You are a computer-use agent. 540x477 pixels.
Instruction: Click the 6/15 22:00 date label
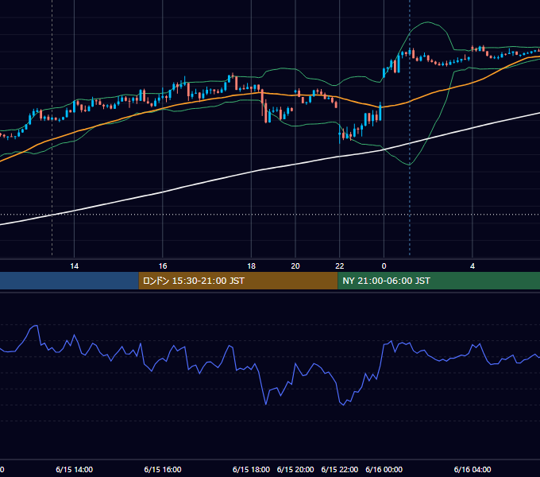(x=340, y=469)
